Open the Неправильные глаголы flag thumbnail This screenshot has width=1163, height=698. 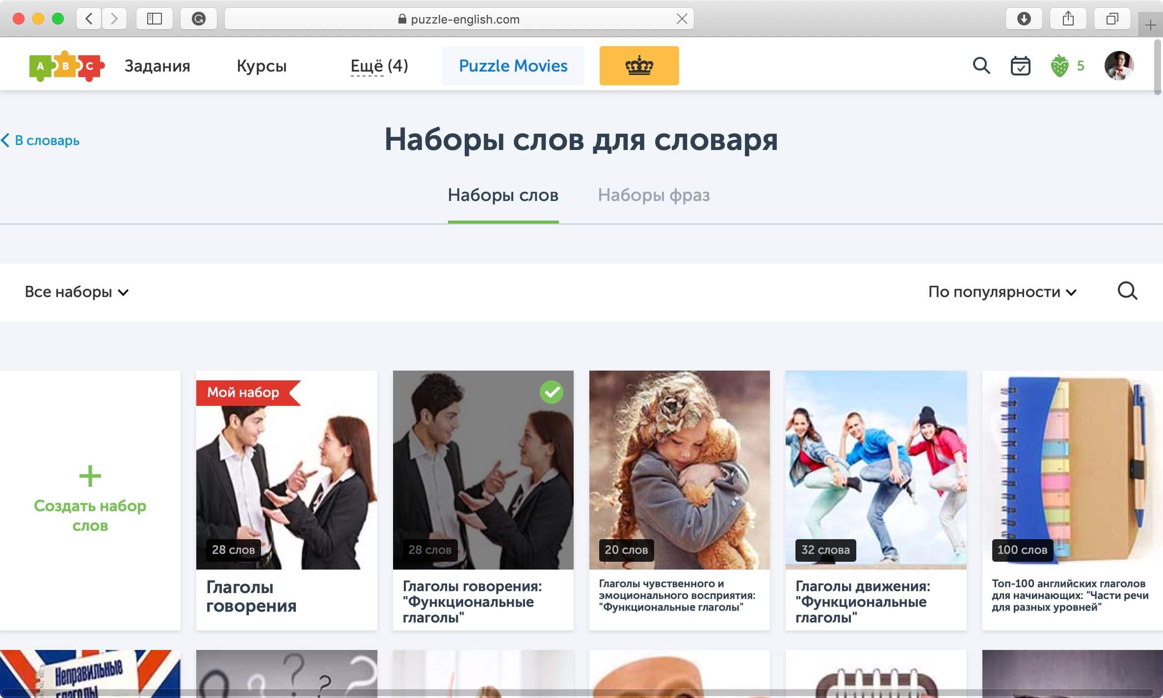[90, 674]
